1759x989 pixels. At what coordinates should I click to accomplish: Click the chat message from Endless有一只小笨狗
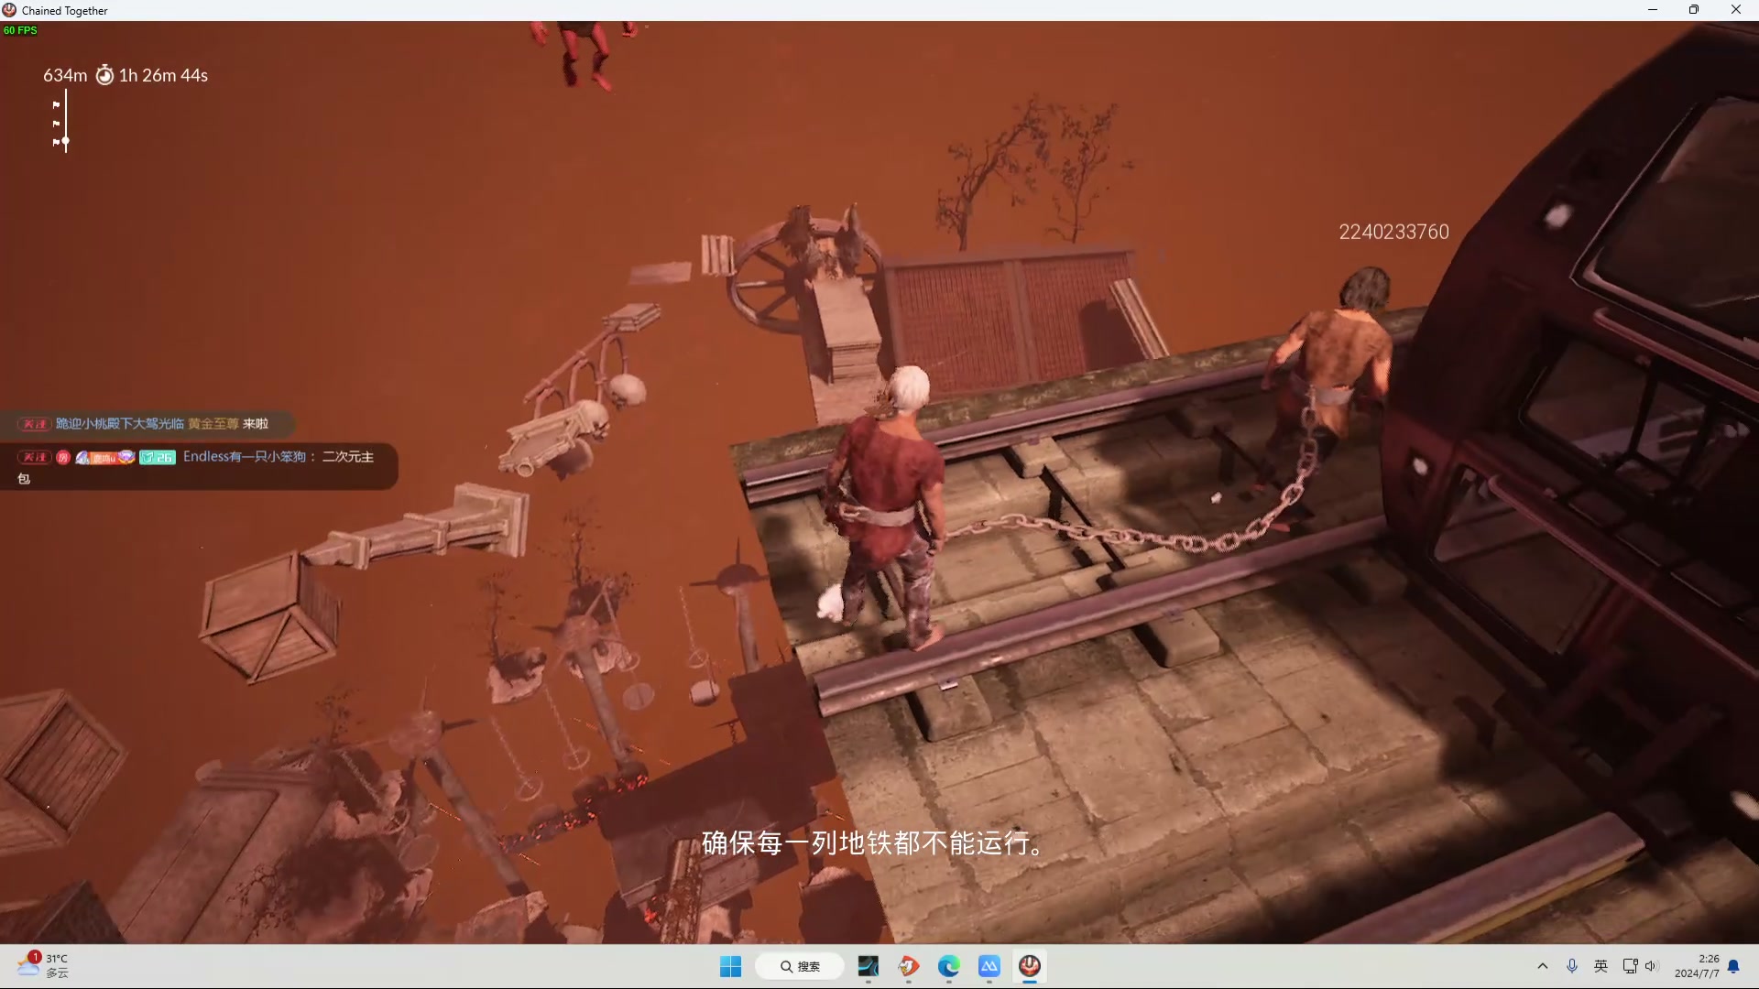click(198, 466)
